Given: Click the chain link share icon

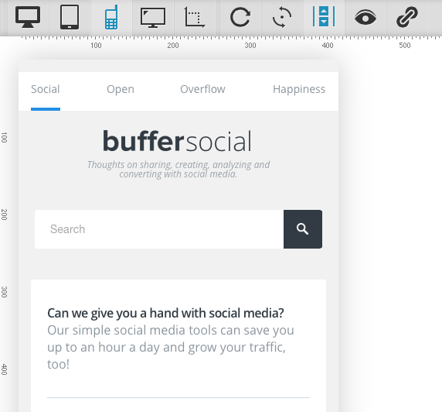Looking at the screenshot, I should coord(407,17).
